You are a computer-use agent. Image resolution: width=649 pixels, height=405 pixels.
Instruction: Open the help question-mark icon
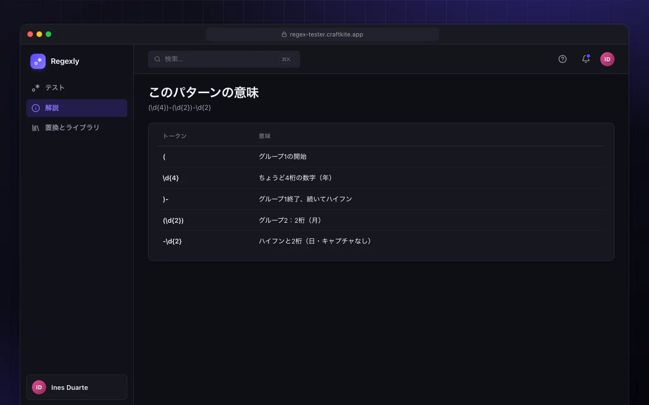click(x=562, y=59)
